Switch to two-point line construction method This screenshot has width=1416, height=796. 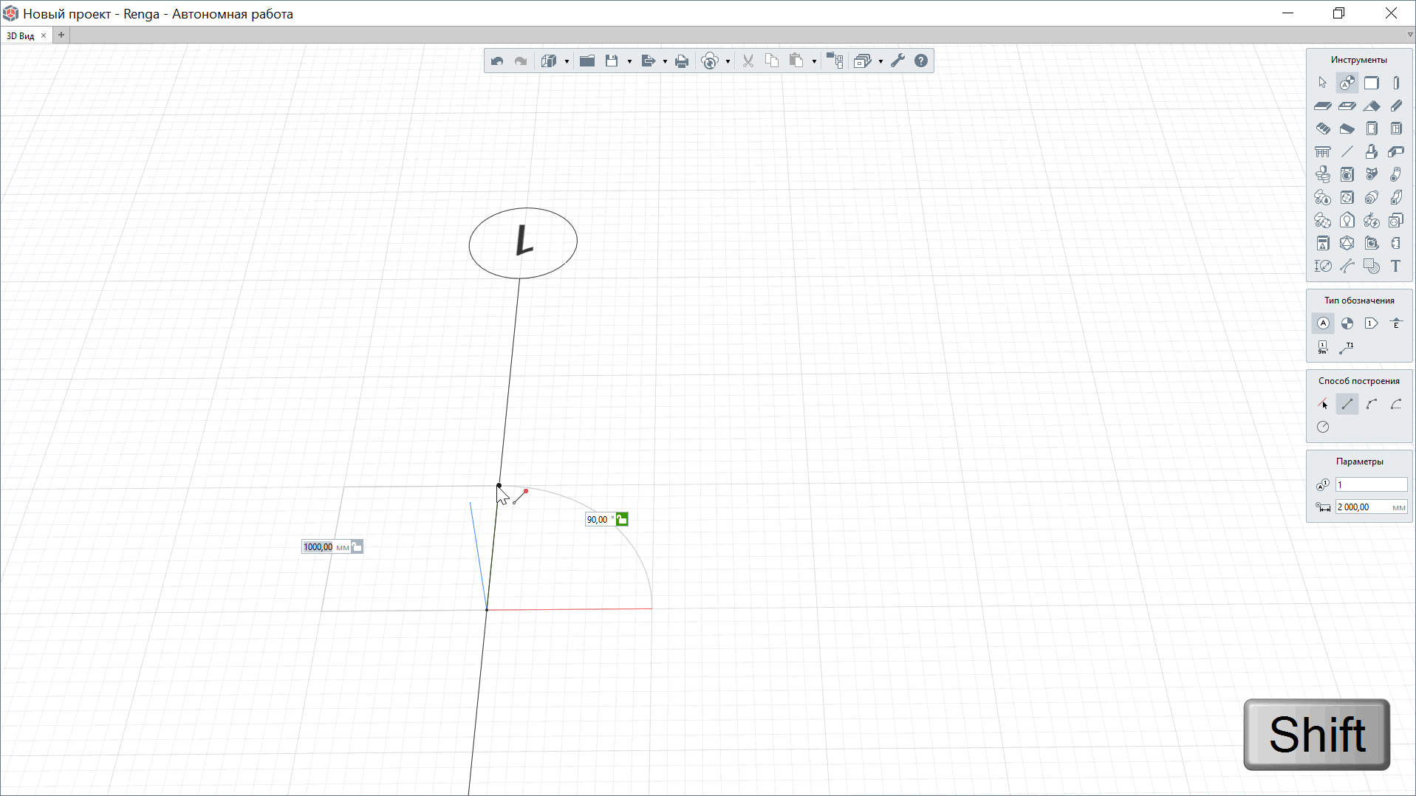pos(1347,404)
